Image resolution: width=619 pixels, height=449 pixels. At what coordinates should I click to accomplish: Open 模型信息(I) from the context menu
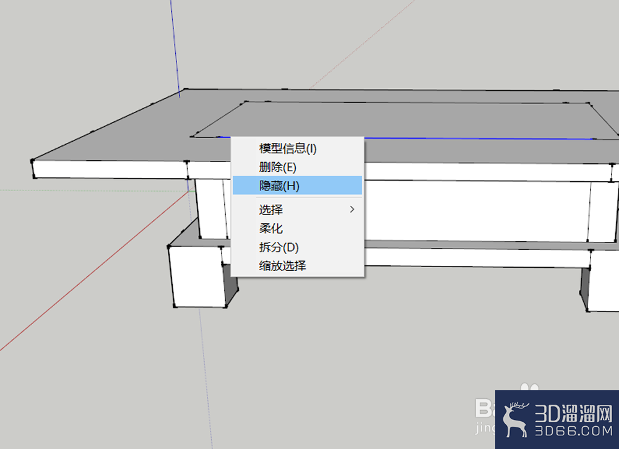[x=297, y=148]
